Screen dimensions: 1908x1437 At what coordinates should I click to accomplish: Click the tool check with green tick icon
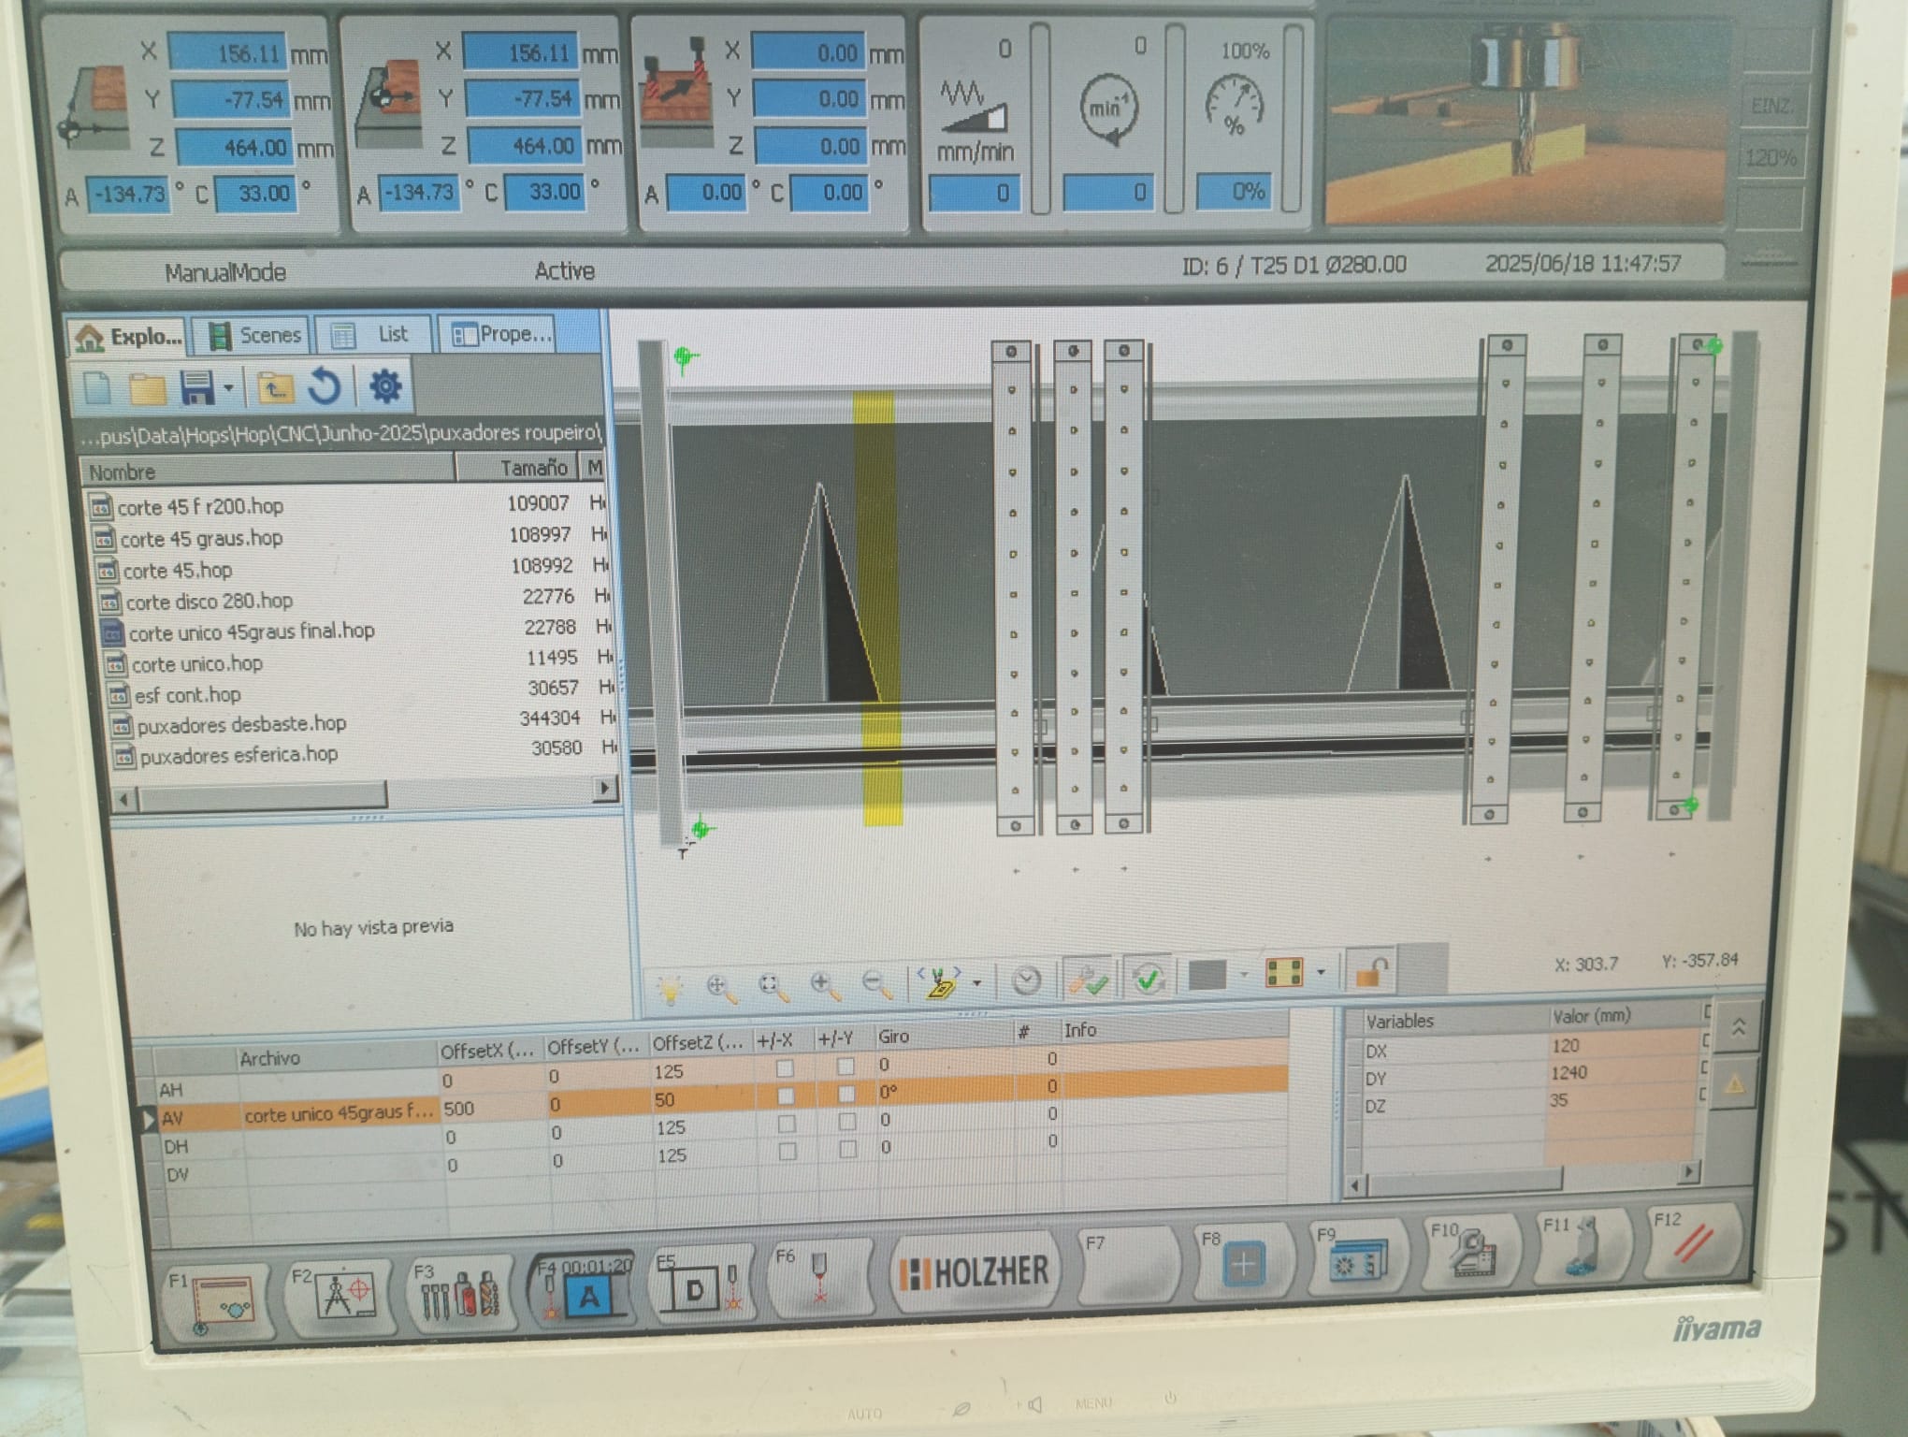pyautogui.click(x=1089, y=980)
